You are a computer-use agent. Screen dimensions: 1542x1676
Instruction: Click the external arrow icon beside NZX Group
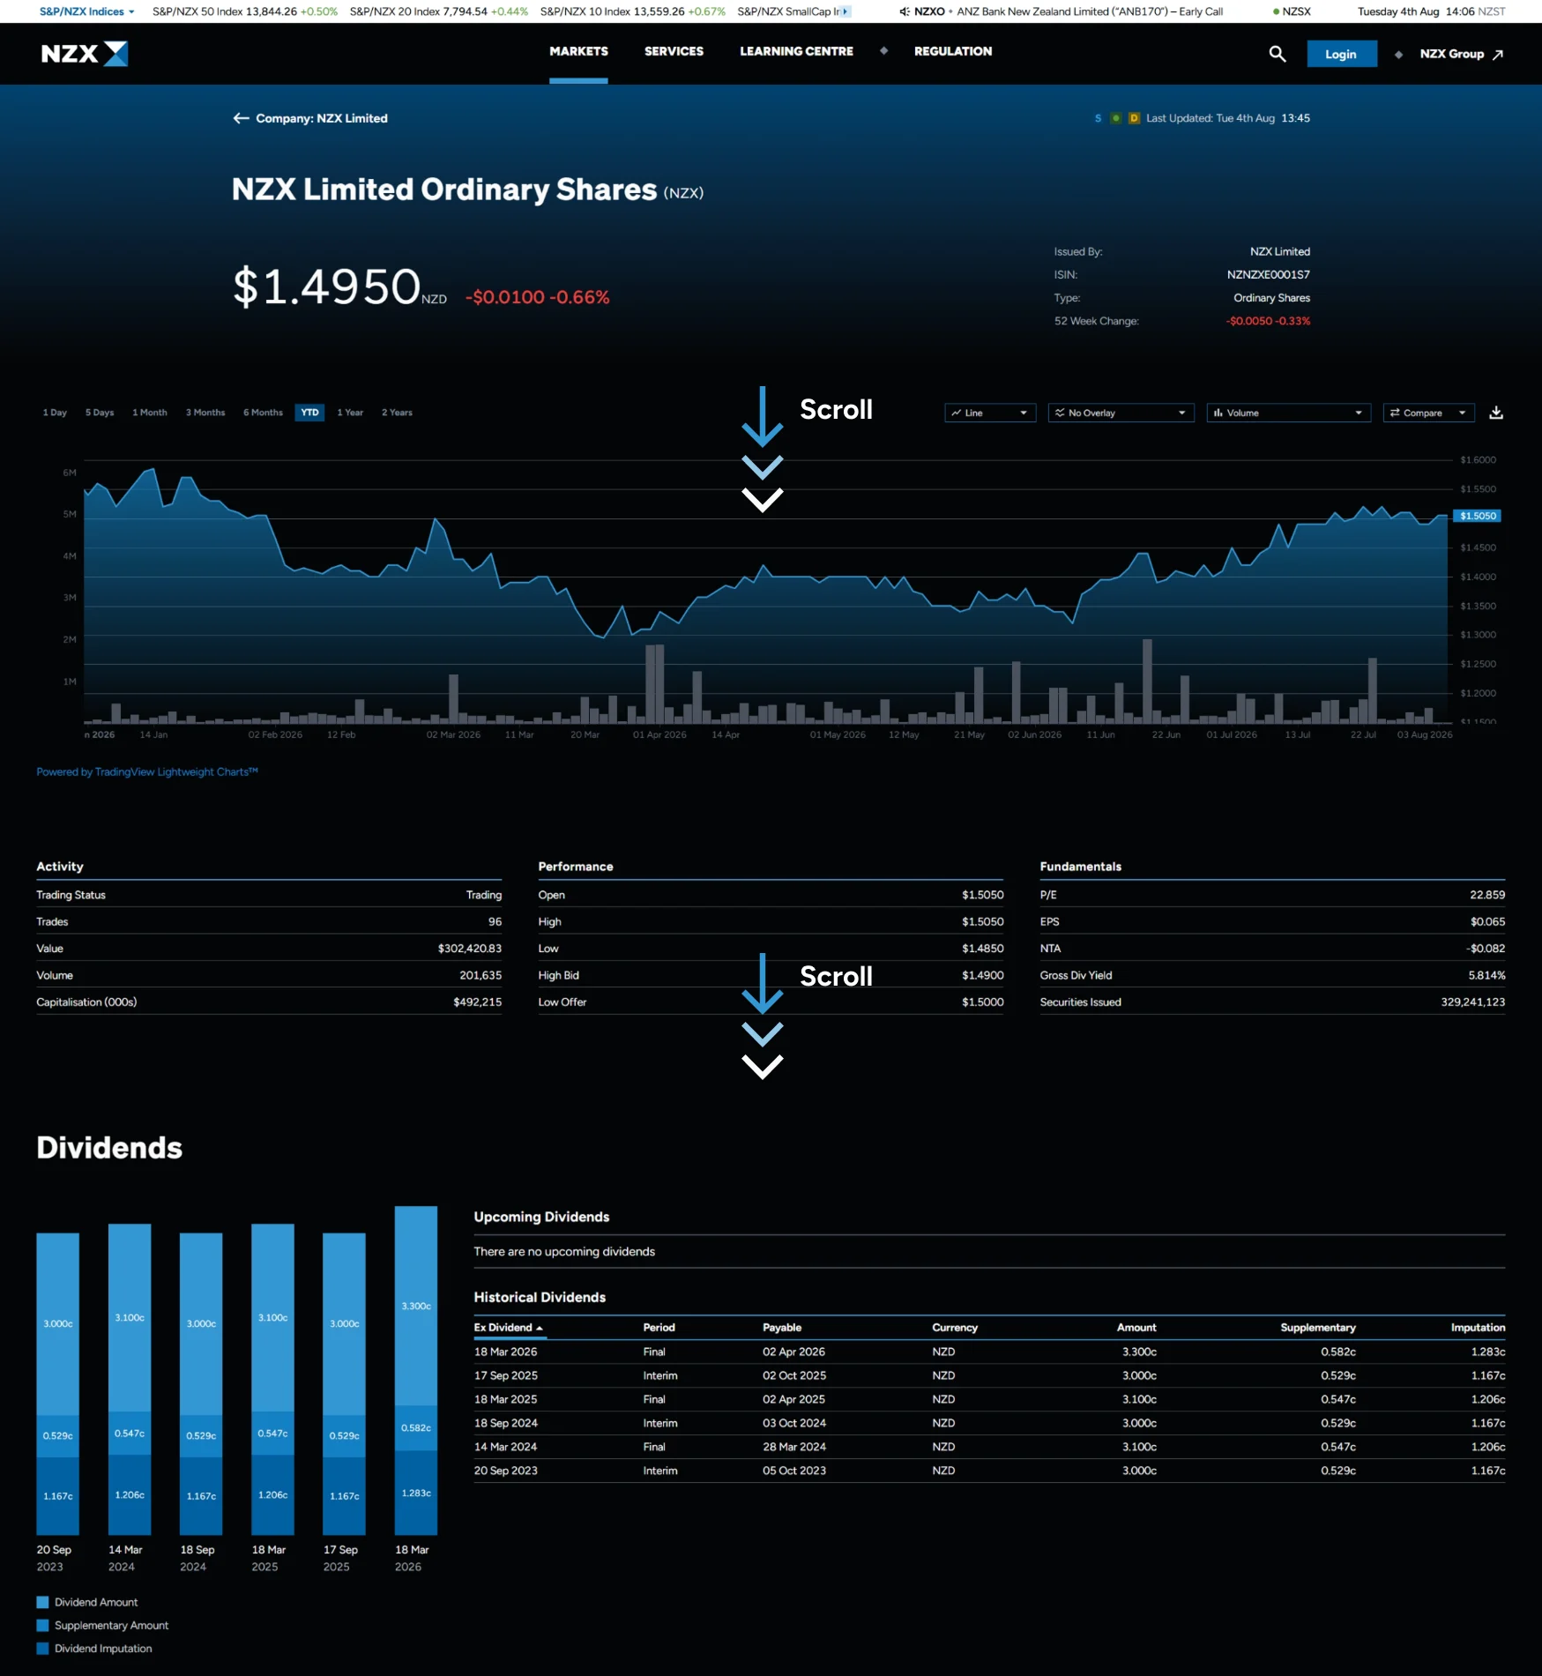point(1497,55)
